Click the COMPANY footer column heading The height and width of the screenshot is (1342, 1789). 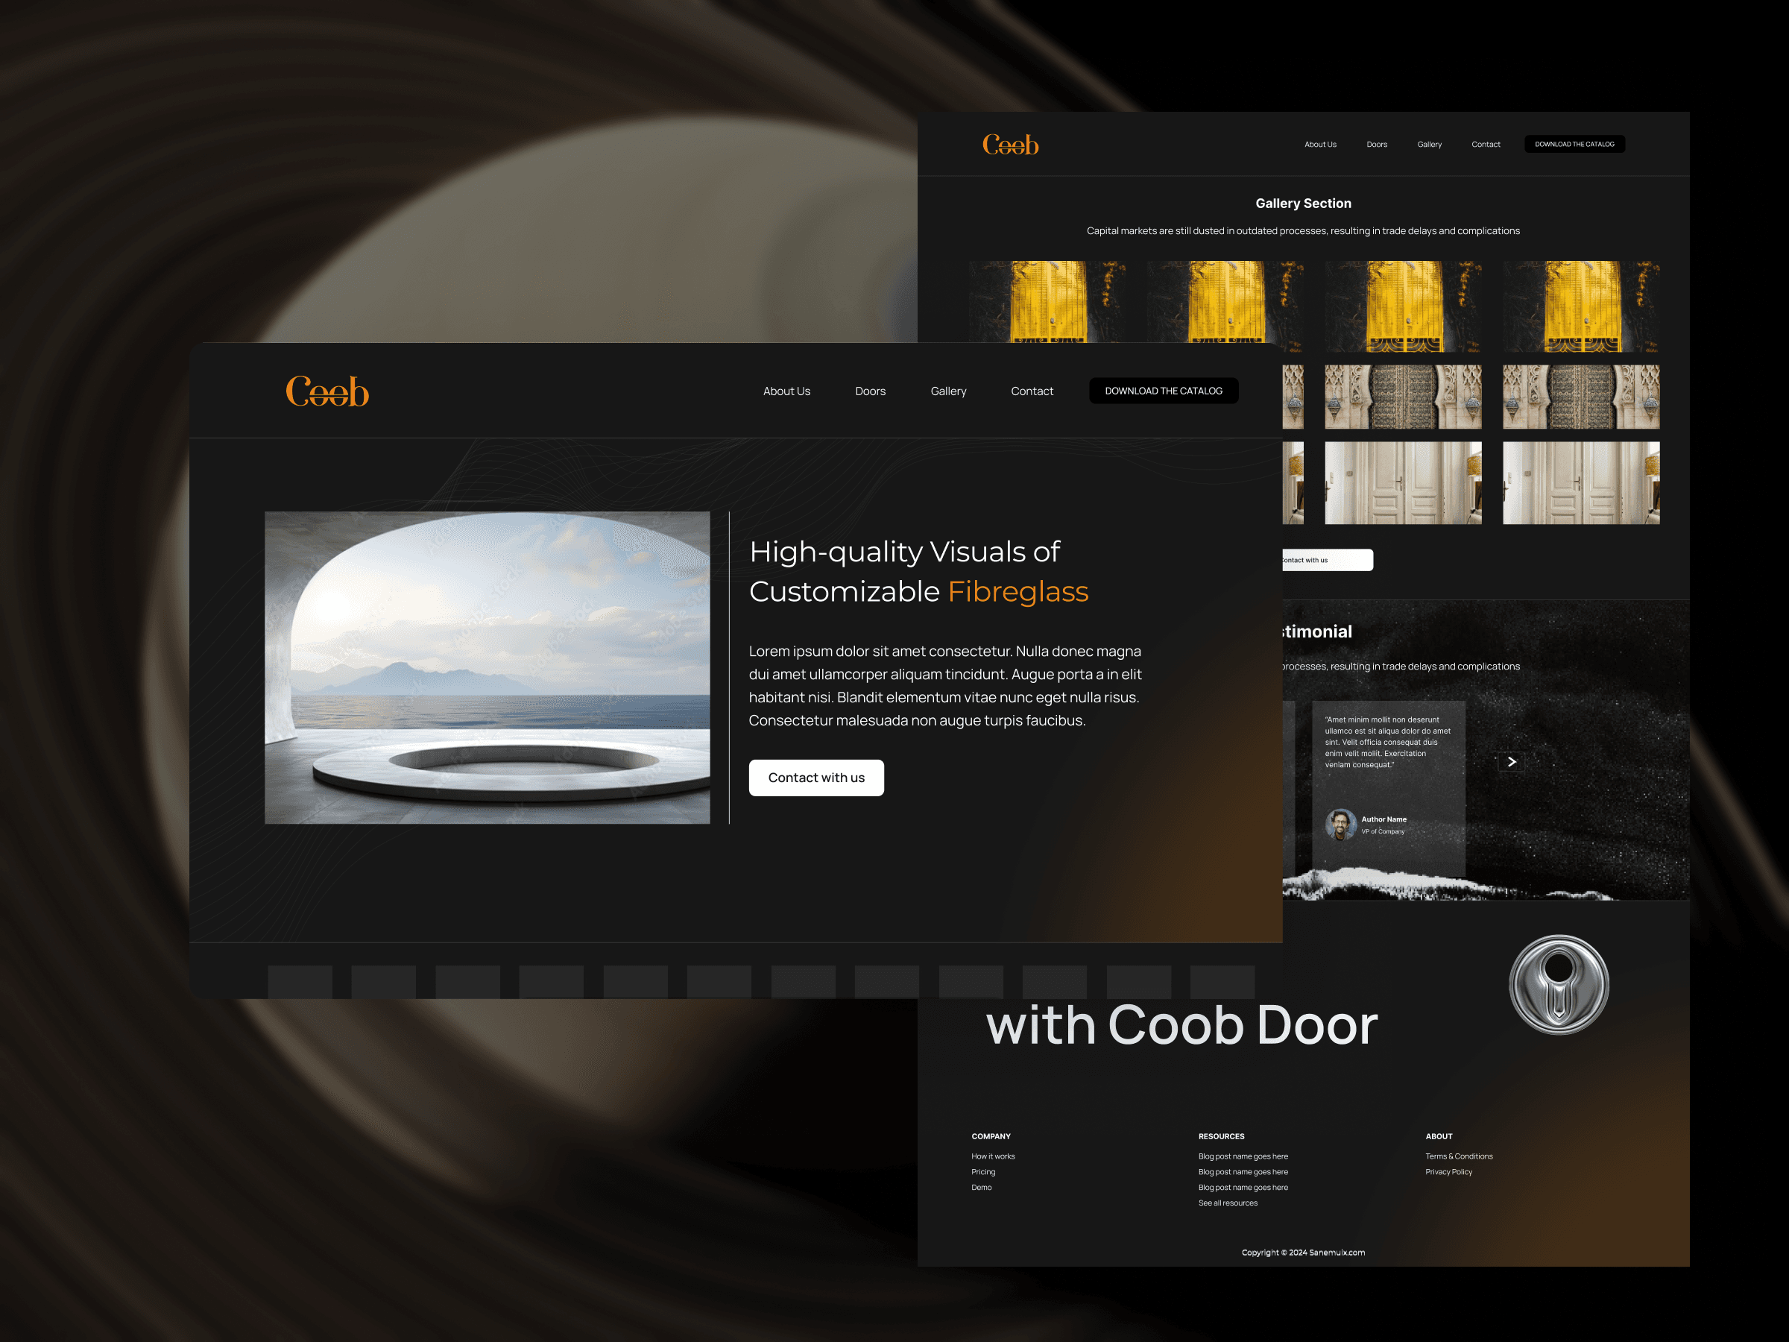click(991, 1135)
